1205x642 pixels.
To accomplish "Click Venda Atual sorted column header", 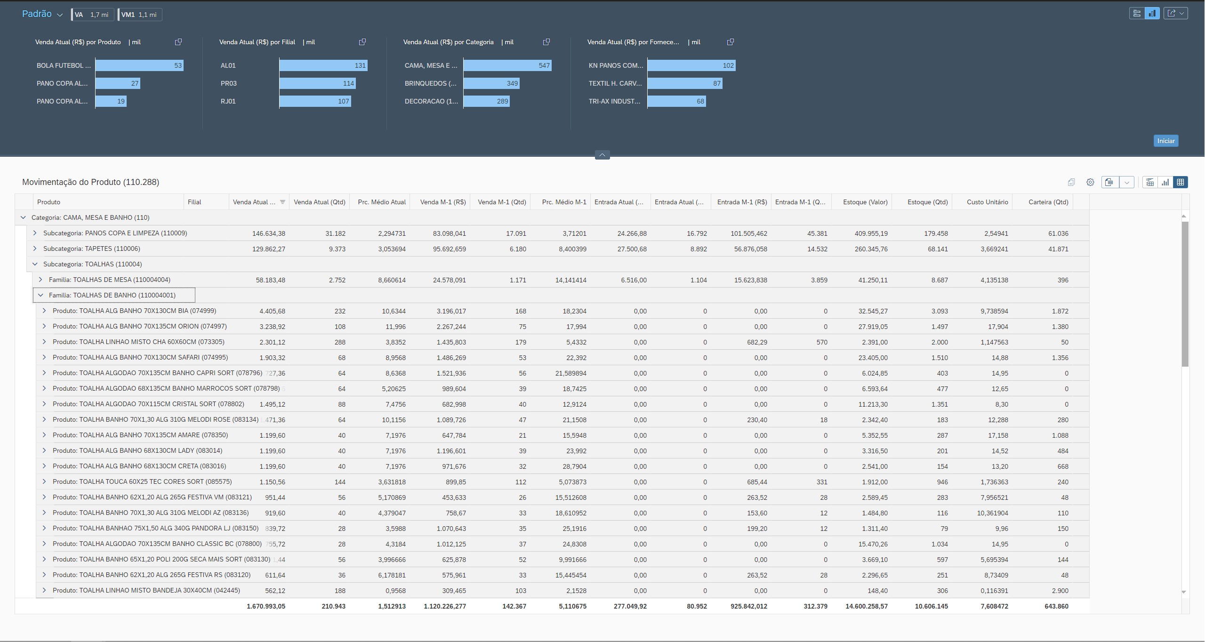I will point(259,202).
